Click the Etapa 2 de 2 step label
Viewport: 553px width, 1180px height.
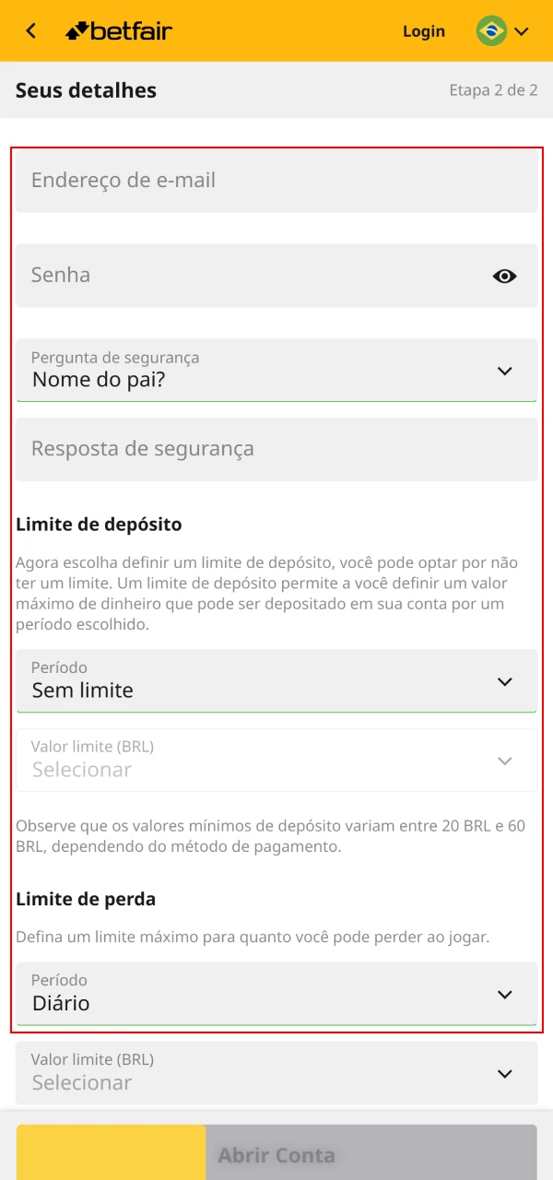coord(494,90)
